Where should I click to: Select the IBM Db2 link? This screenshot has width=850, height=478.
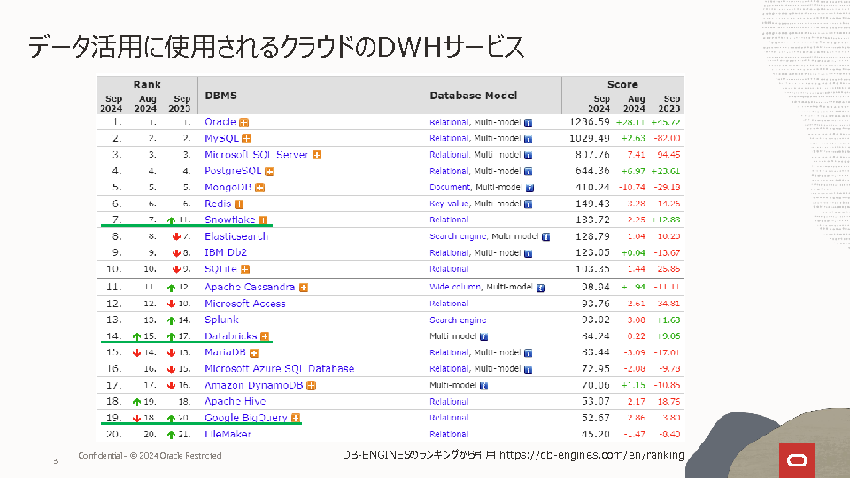click(x=226, y=253)
